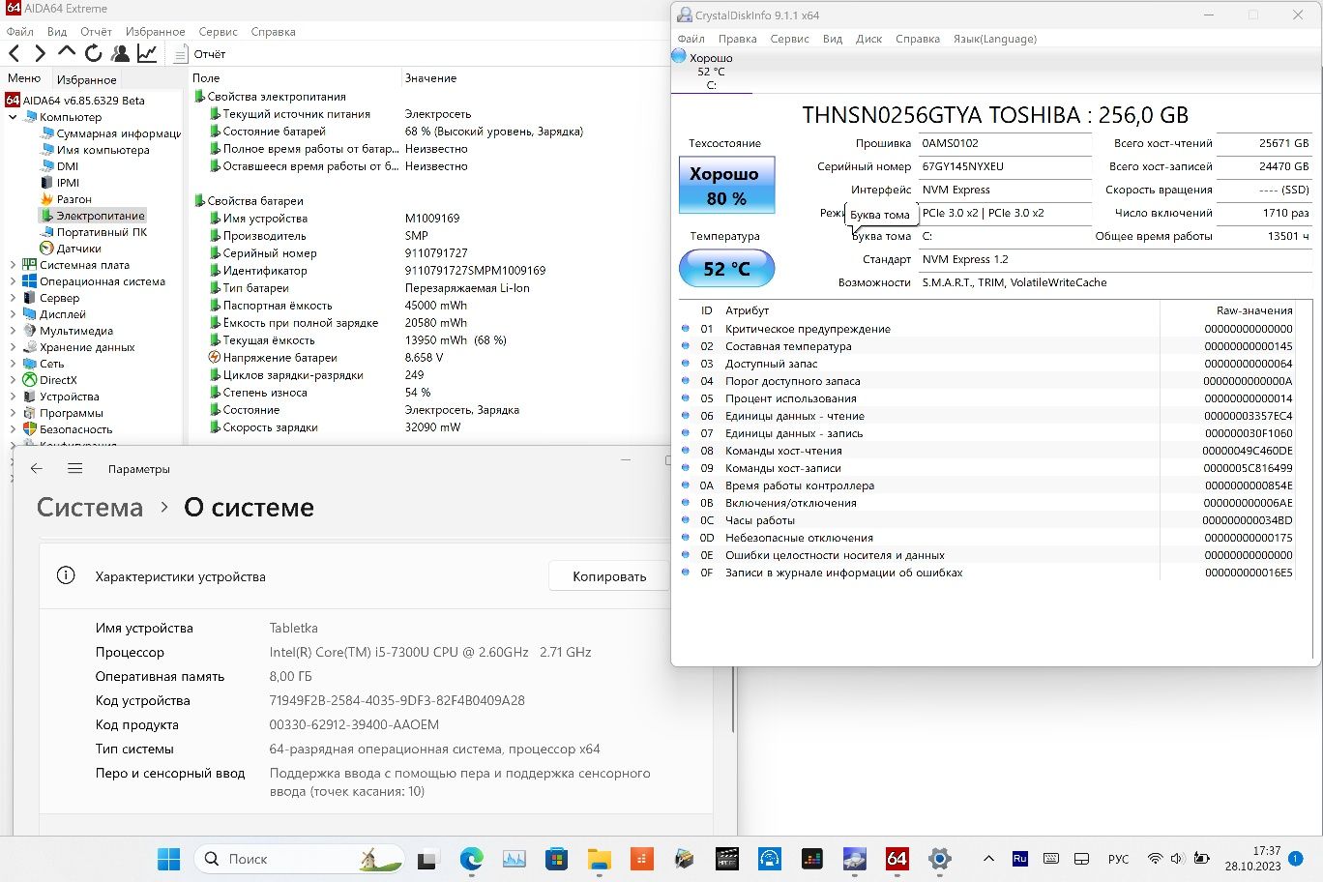Click Копировать in device specifications

[x=609, y=576]
